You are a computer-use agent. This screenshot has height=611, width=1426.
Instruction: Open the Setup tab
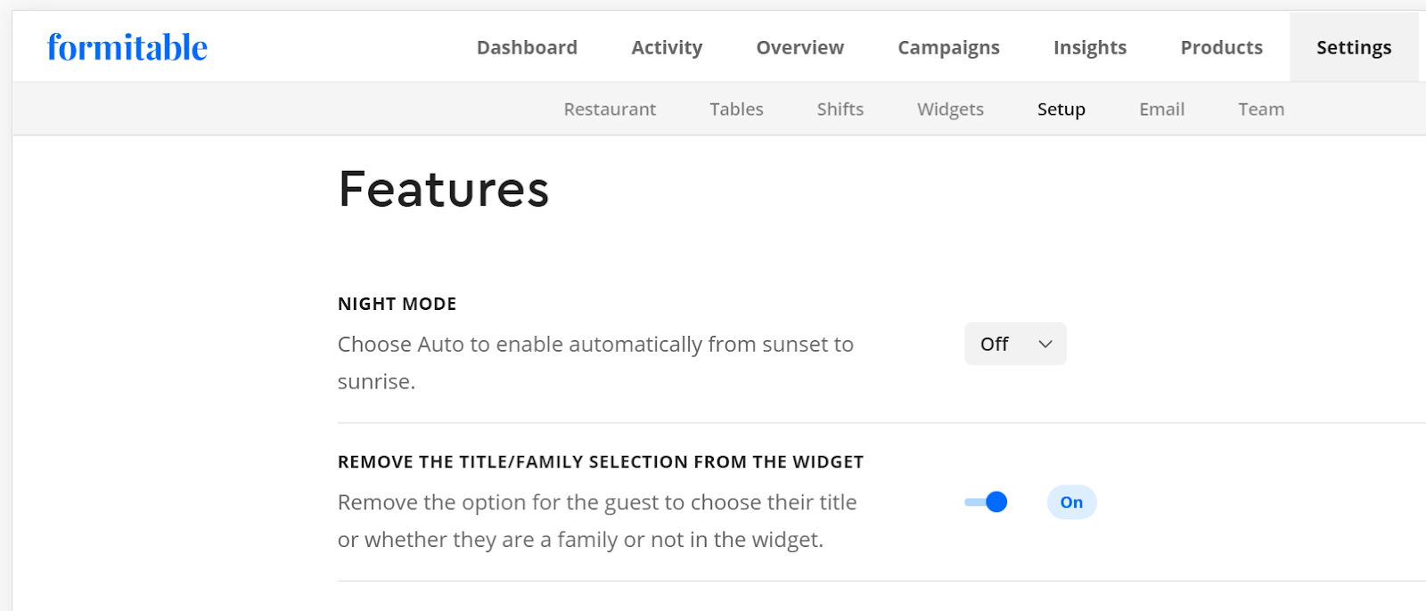pyautogui.click(x=1060, y=109)
